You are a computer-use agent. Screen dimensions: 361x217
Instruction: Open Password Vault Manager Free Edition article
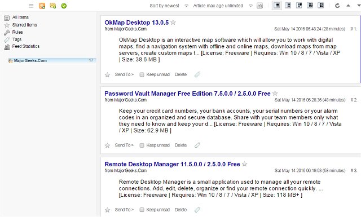[x=187, y=94]
